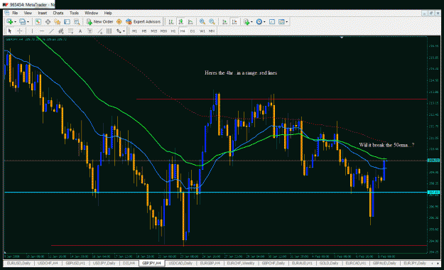Zoom out on the chart
444x270 pixels.
[x=212, y=22]
